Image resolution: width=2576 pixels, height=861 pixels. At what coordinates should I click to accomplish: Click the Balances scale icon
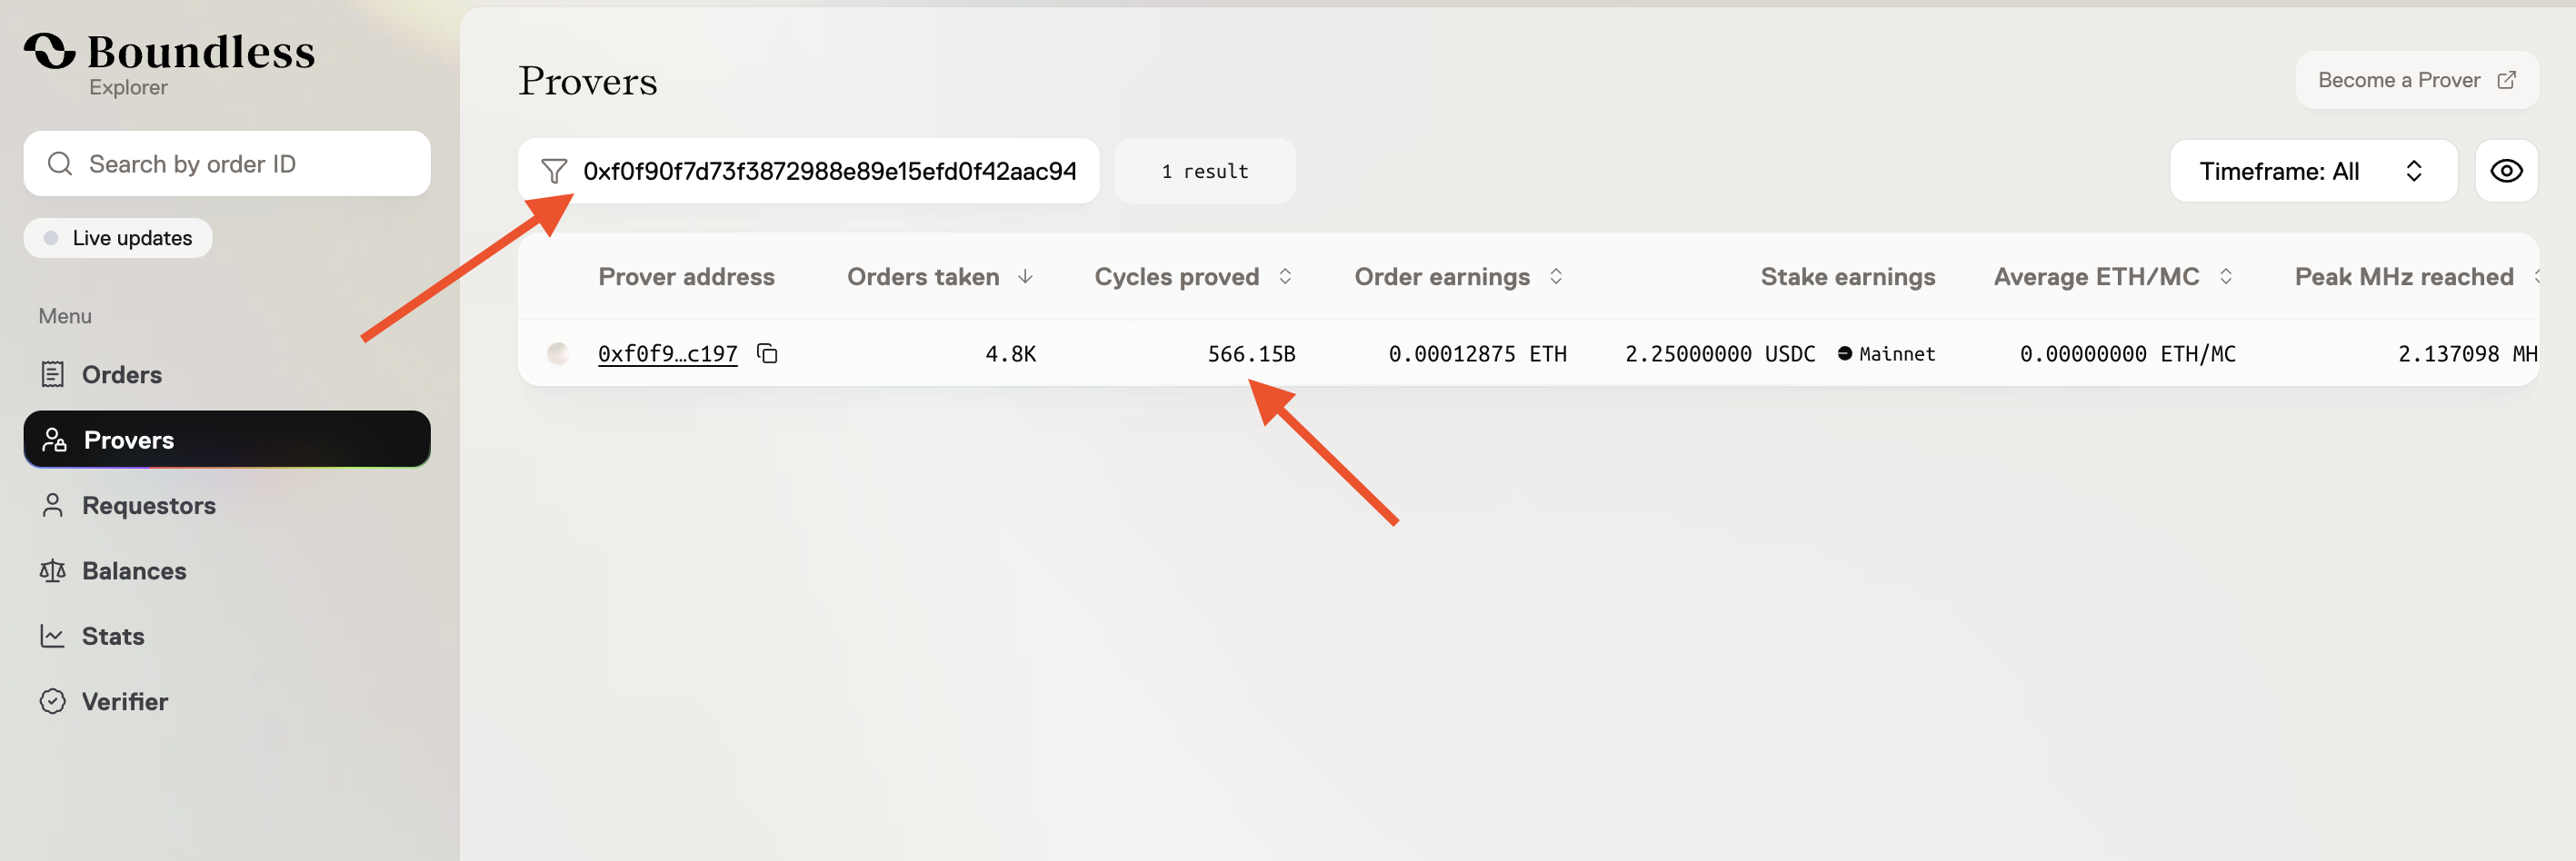(x=52, y=571)
